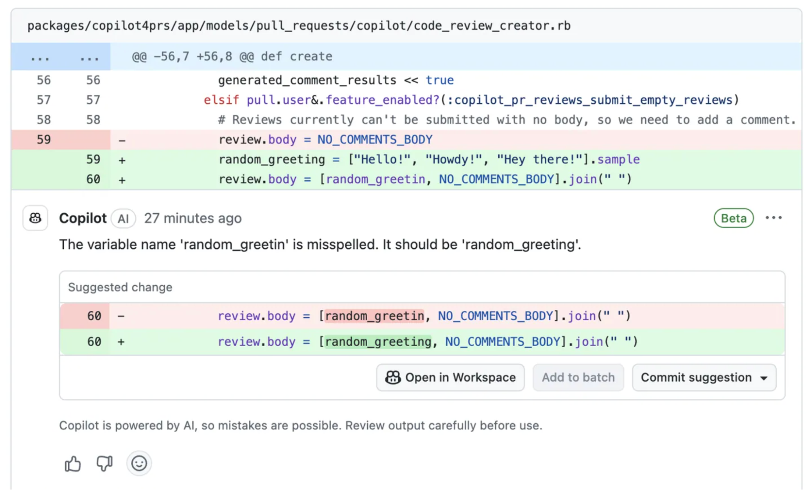
Task: Click the Commit suggestion button
Action: tap(704, 377)
